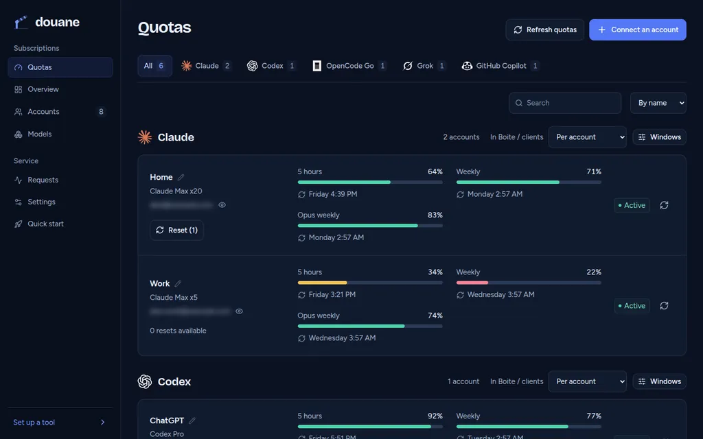703x439 pixels.
Task: Click the Friday 4:39 PM reset time
Action: 333,194
